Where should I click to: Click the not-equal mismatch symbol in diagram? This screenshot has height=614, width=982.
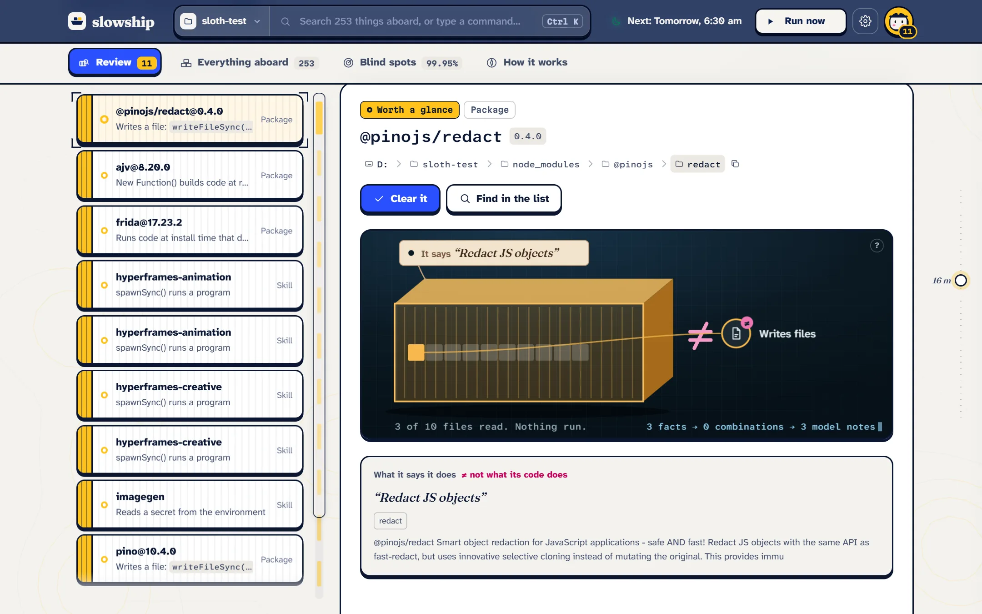700,336
